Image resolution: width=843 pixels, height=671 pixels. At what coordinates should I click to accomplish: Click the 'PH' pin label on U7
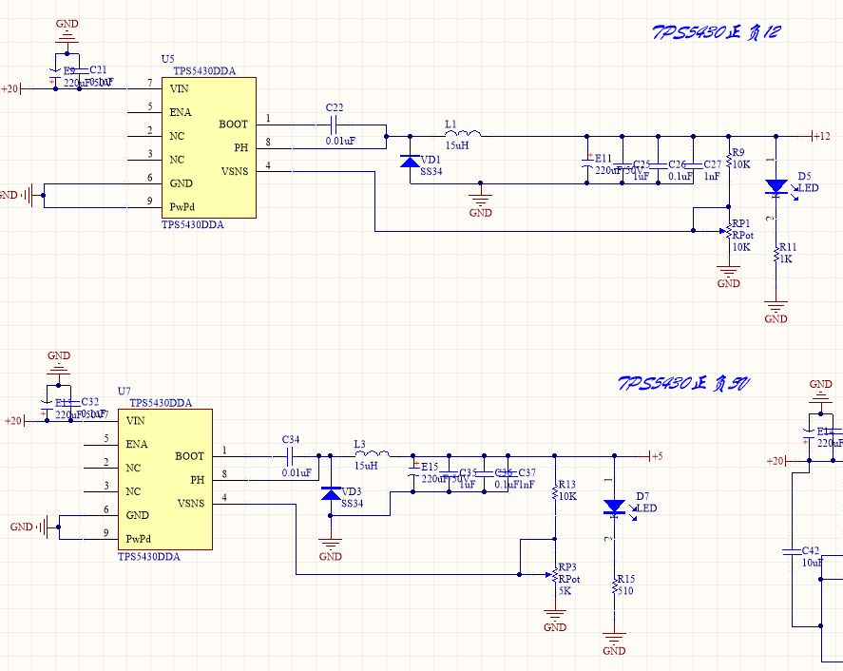[x=198, y=480]
